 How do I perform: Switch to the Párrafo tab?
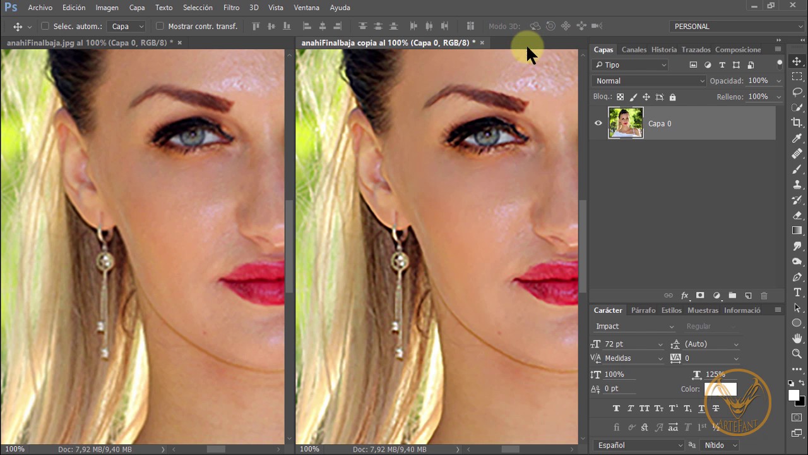643,310
